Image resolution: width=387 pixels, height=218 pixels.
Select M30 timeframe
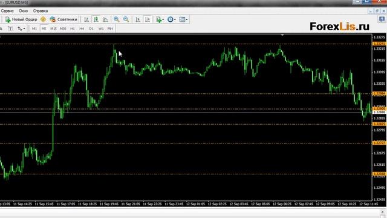click(x=63, y=28)
